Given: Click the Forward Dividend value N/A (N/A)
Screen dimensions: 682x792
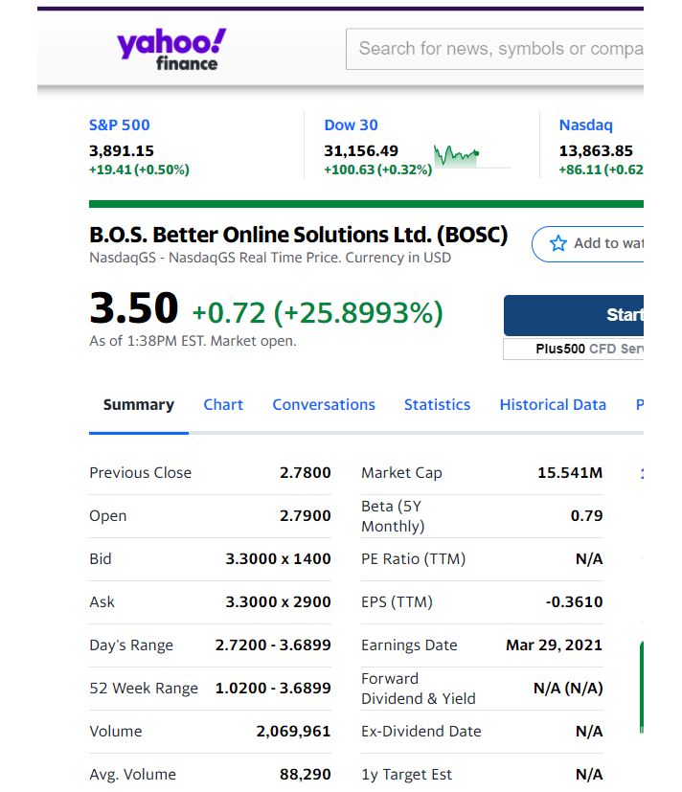Looking at the screenshot, I should point(568,688).
